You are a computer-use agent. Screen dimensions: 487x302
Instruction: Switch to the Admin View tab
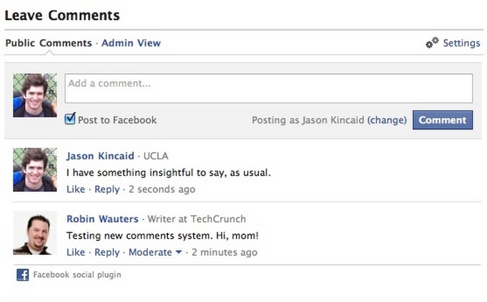point(131,43)
